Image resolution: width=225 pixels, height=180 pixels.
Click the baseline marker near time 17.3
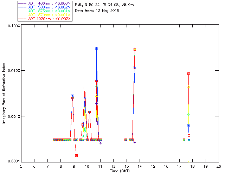[x=184, y=140]
